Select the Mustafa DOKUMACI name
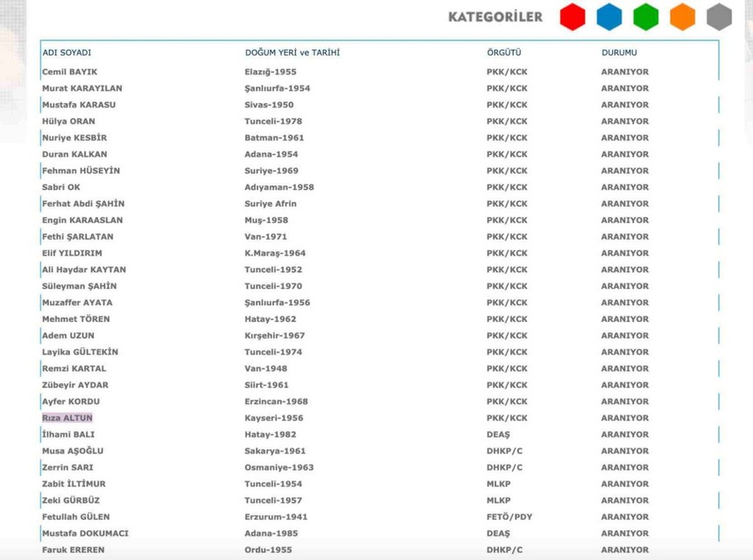Image resolution: width=753 pixels, height=560 pixels. pos(85,534)
